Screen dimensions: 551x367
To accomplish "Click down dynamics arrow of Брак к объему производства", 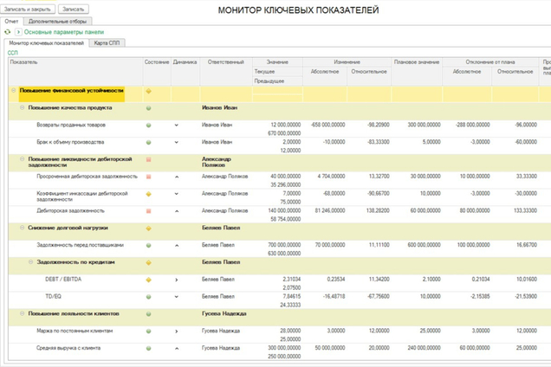I will tap(177, 142).
